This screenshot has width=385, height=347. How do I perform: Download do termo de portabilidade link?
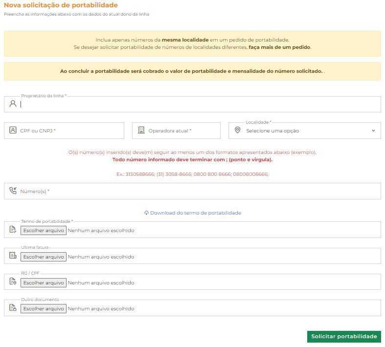[x=195, y=213]
